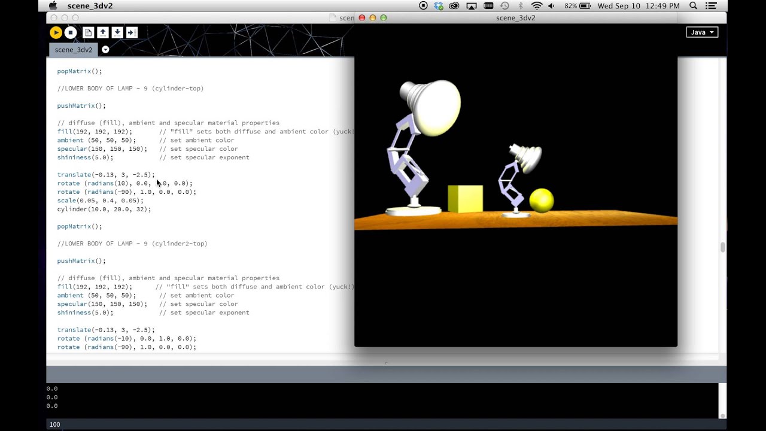The width and height of the screenshot is (766, 431).
Task: Click the first fill(192, 192, 192); line
Action: (95, 132)
